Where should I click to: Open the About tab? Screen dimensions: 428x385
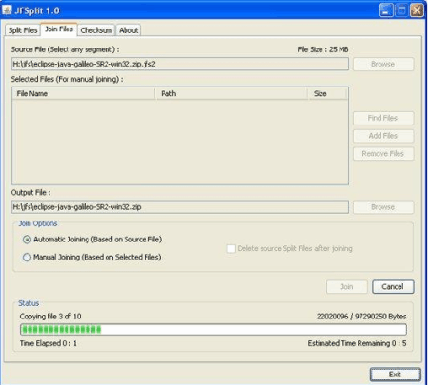tap(128, 30)
